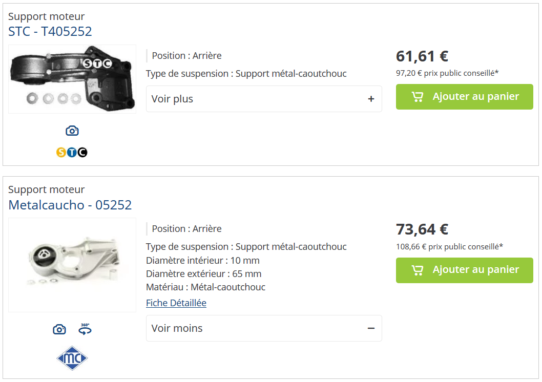Open the 360° view icon
This screenshot has width=542, height=382.
(x=85, y=329)
